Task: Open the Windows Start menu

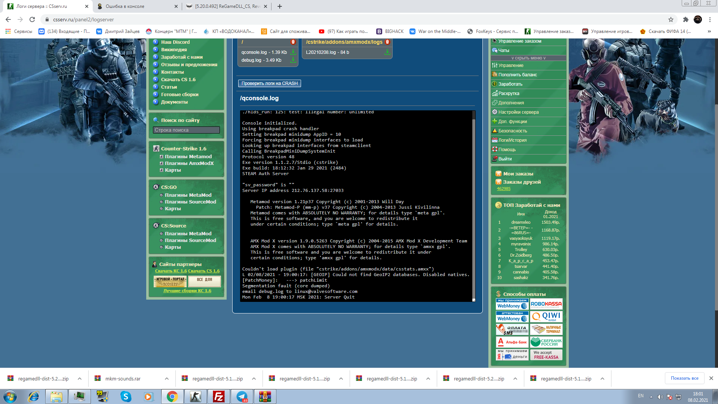Action: click(10, 397)
